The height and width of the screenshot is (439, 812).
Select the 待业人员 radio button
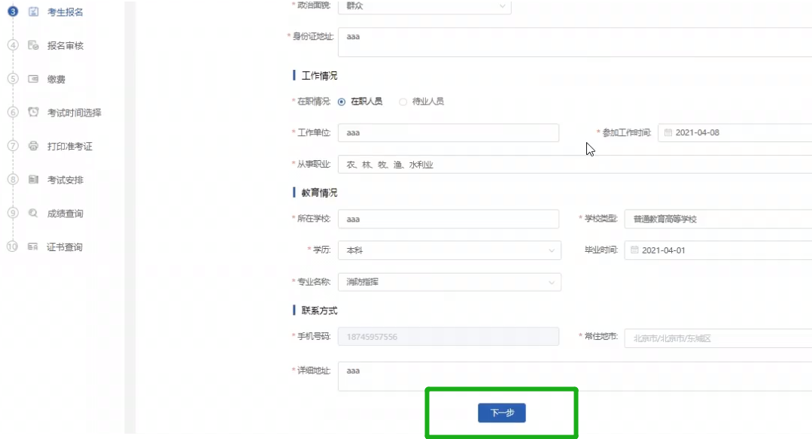[x=404, y=101]
